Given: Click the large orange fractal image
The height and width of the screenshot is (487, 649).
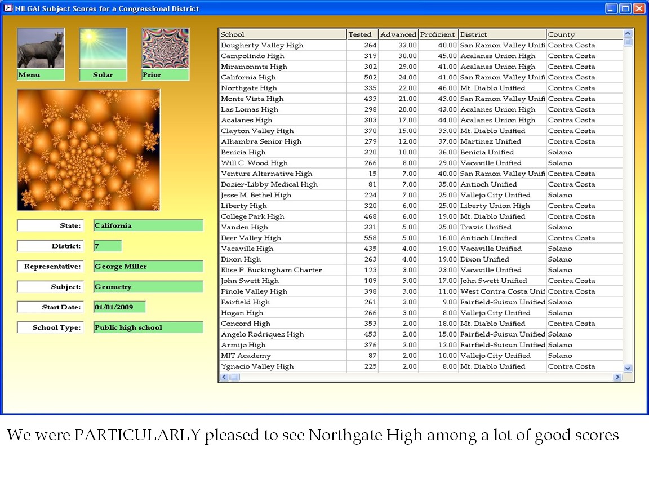Looking at the screenshot, I should tap(88, 150).
